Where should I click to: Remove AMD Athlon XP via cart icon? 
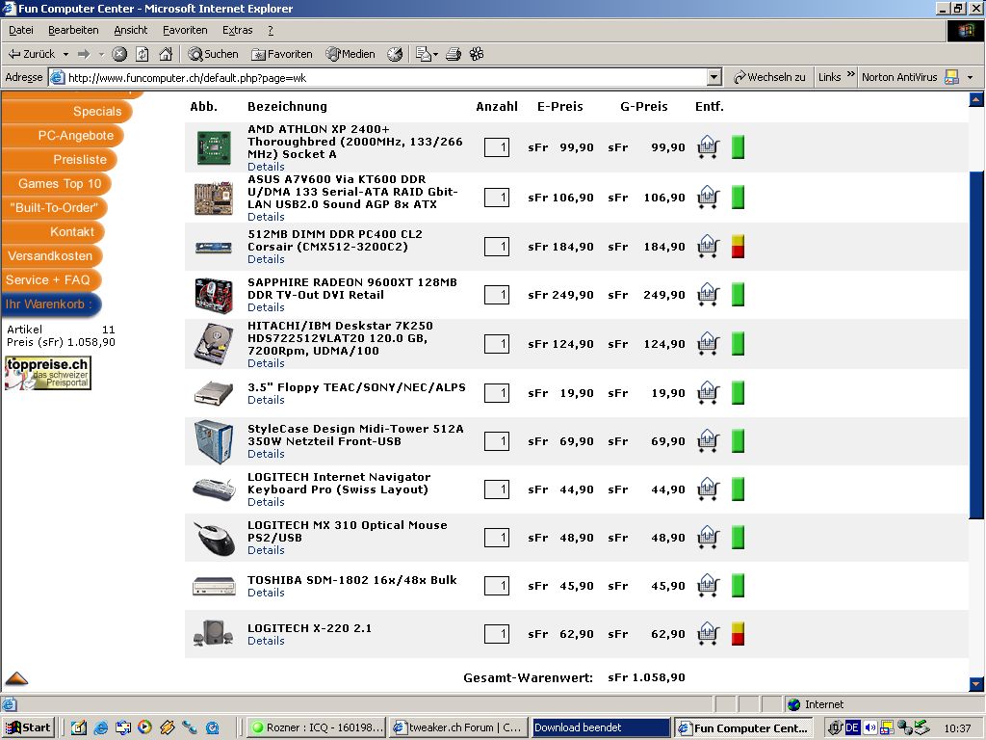[708, 147]
